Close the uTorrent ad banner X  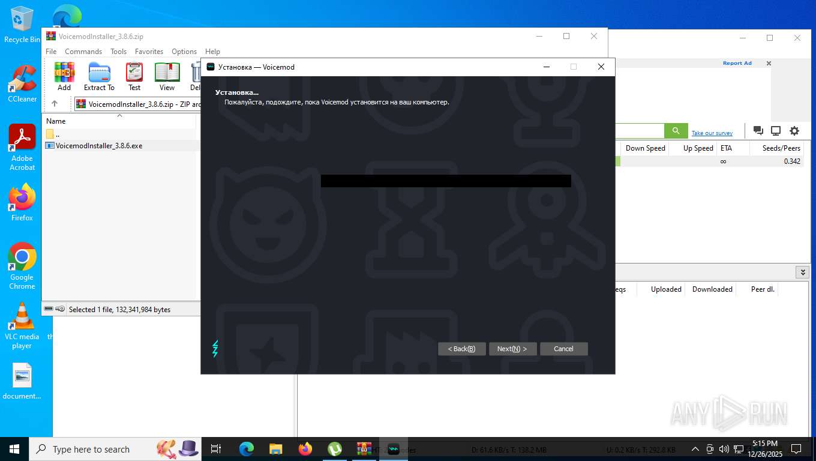(x=769, y=63)
